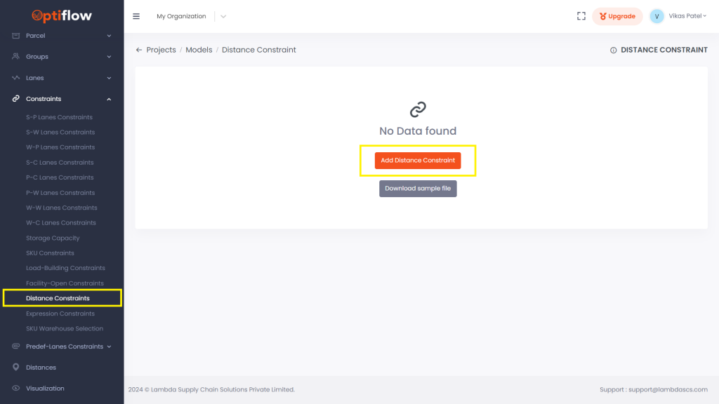Click the Optiflow logo
The height and width of the screenshot is (404, 719).
point(62,15)
